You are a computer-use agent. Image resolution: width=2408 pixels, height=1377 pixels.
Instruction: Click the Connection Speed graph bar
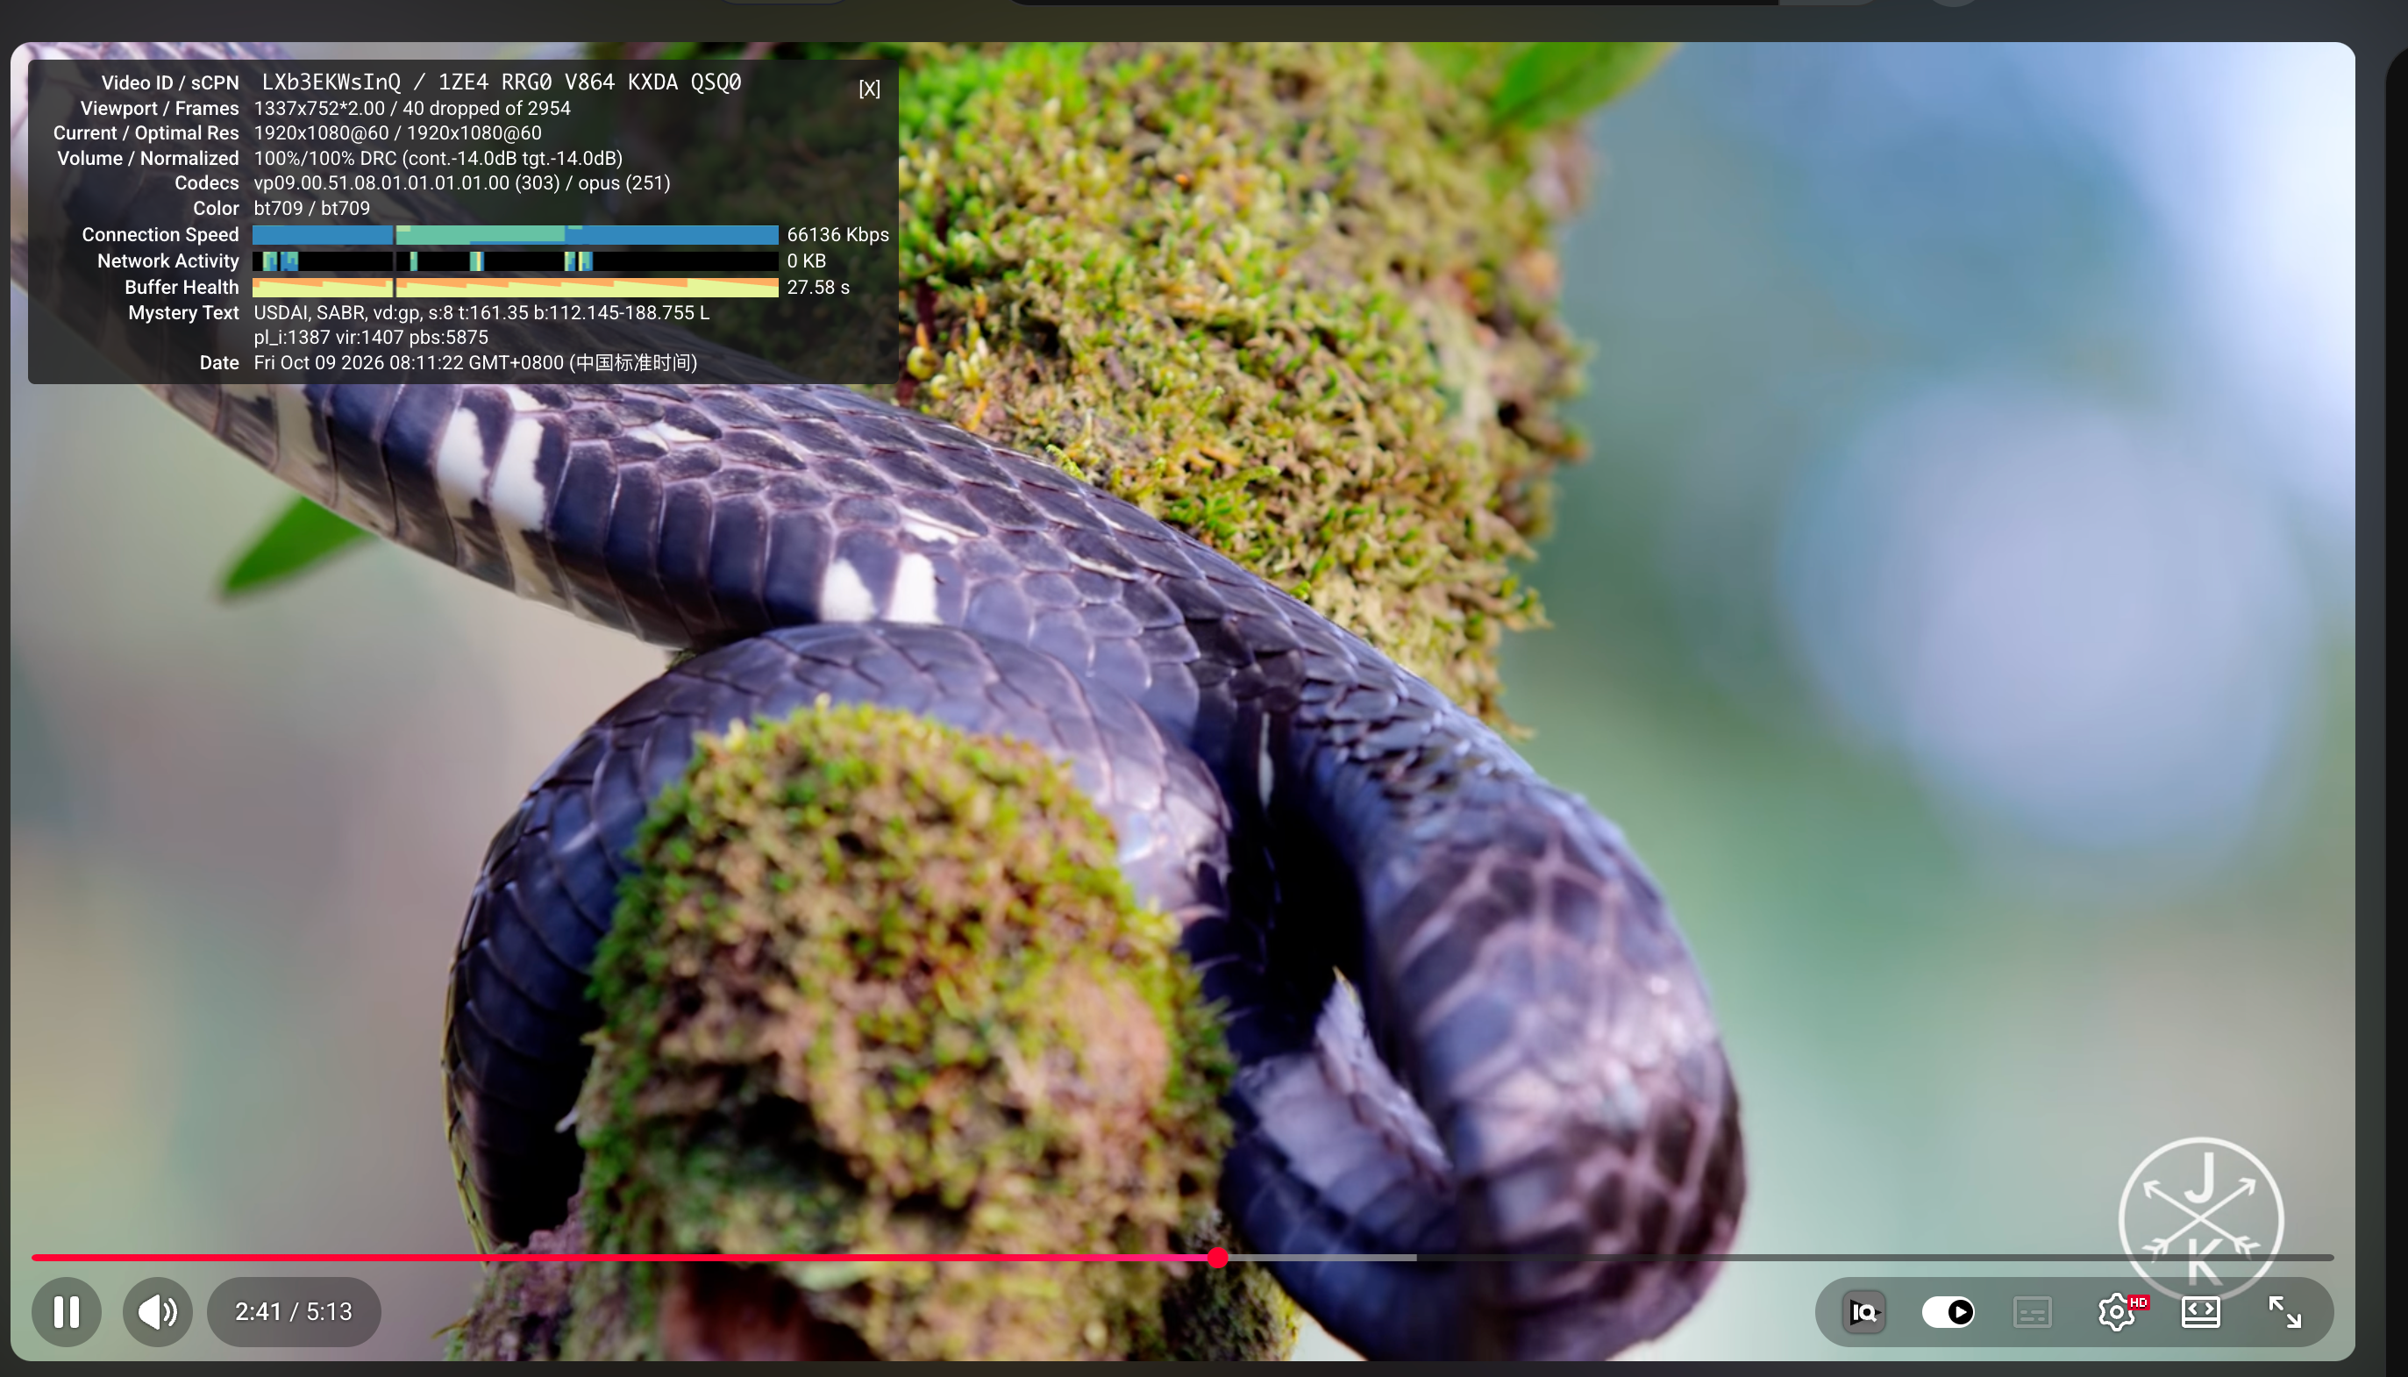click(516, 234)
